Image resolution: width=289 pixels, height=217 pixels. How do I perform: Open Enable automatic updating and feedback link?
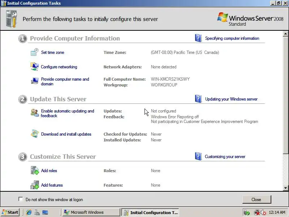point(68,113)
